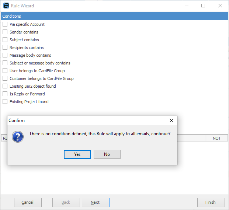Image resolution: width=229 pixels, height=210 pixels.
Task: Click the 'no condition defined' message text
Action: coord(100,134)
